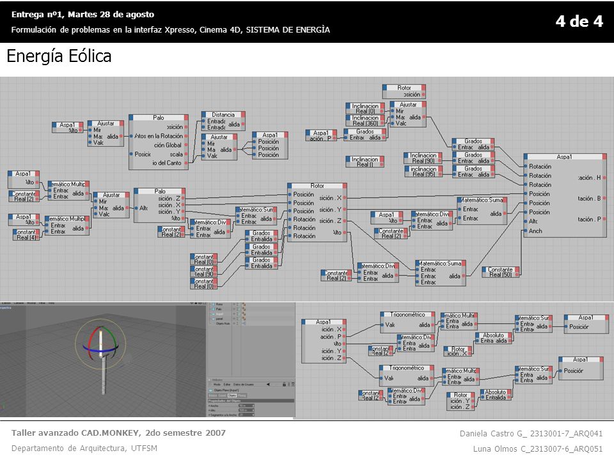Click the Xpresso tag on Objeto Nulo row
The image size is (614, 460).
click(244, 323)
